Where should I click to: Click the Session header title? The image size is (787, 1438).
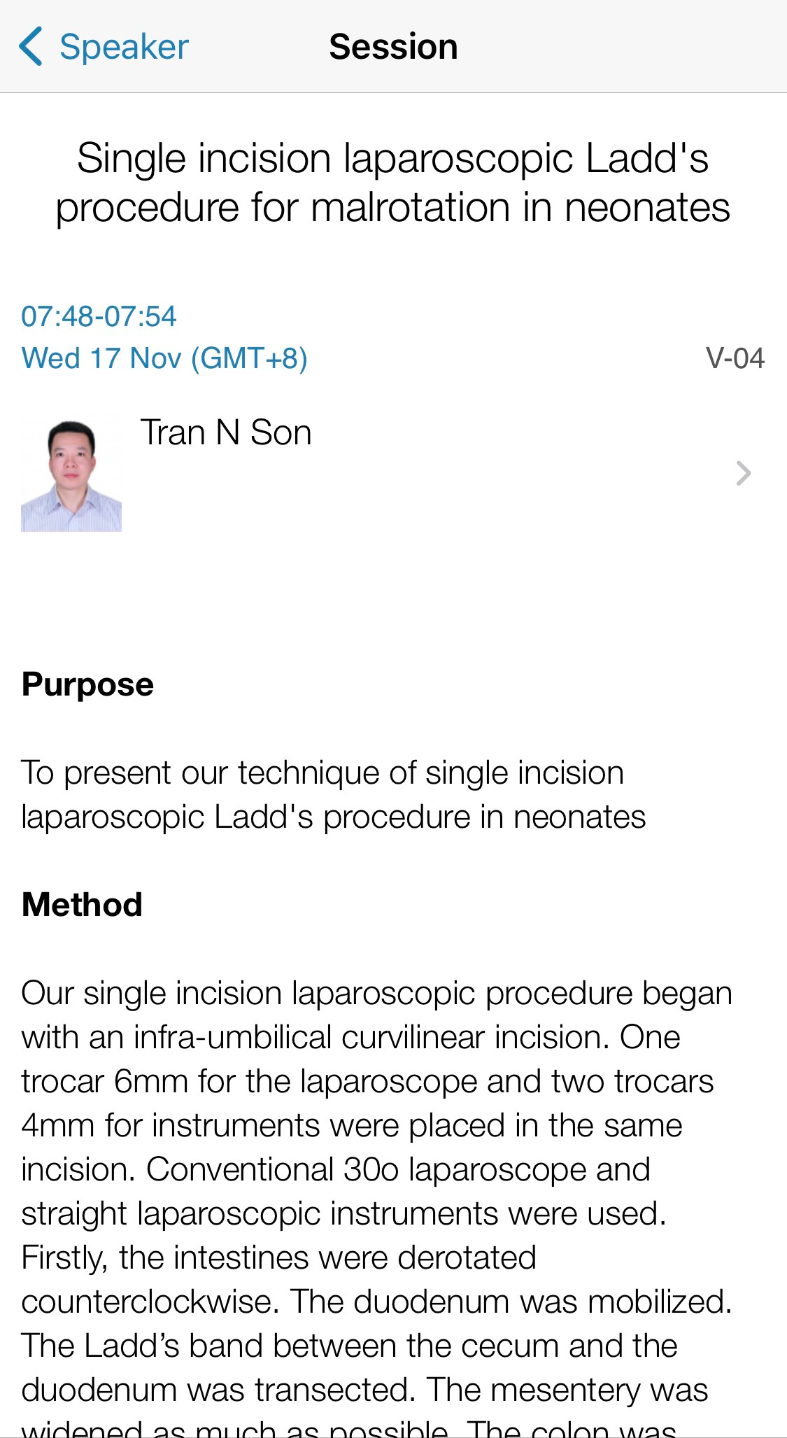[x=393, y=48]
